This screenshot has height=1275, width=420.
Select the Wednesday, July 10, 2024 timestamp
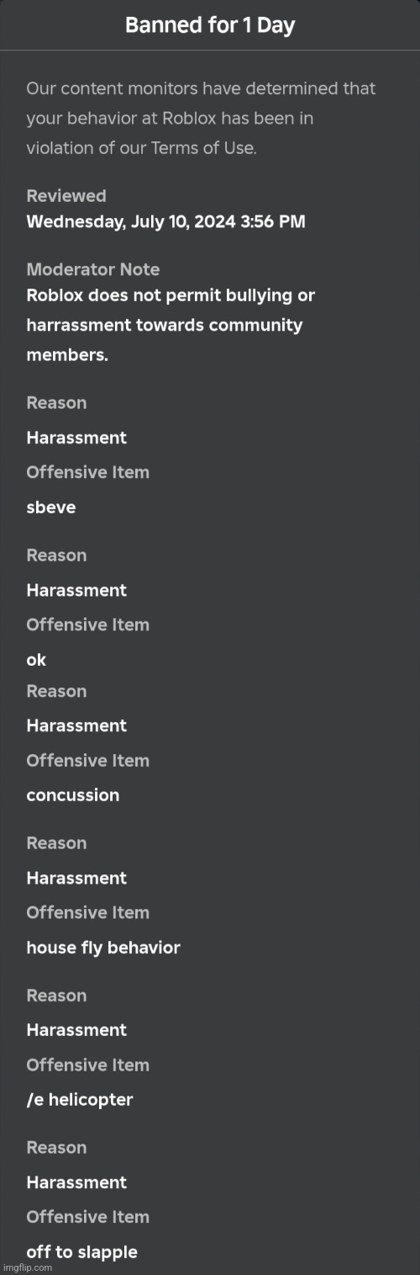165,222
